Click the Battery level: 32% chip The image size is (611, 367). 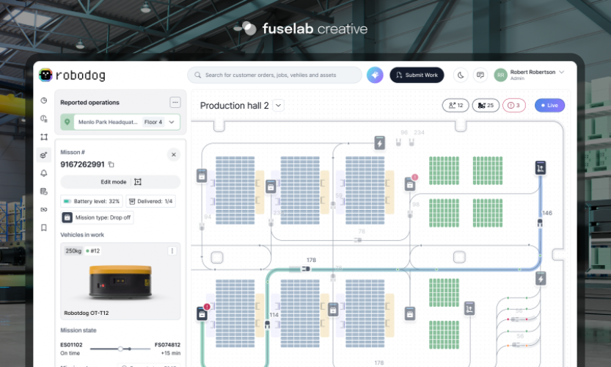point(92,201)
